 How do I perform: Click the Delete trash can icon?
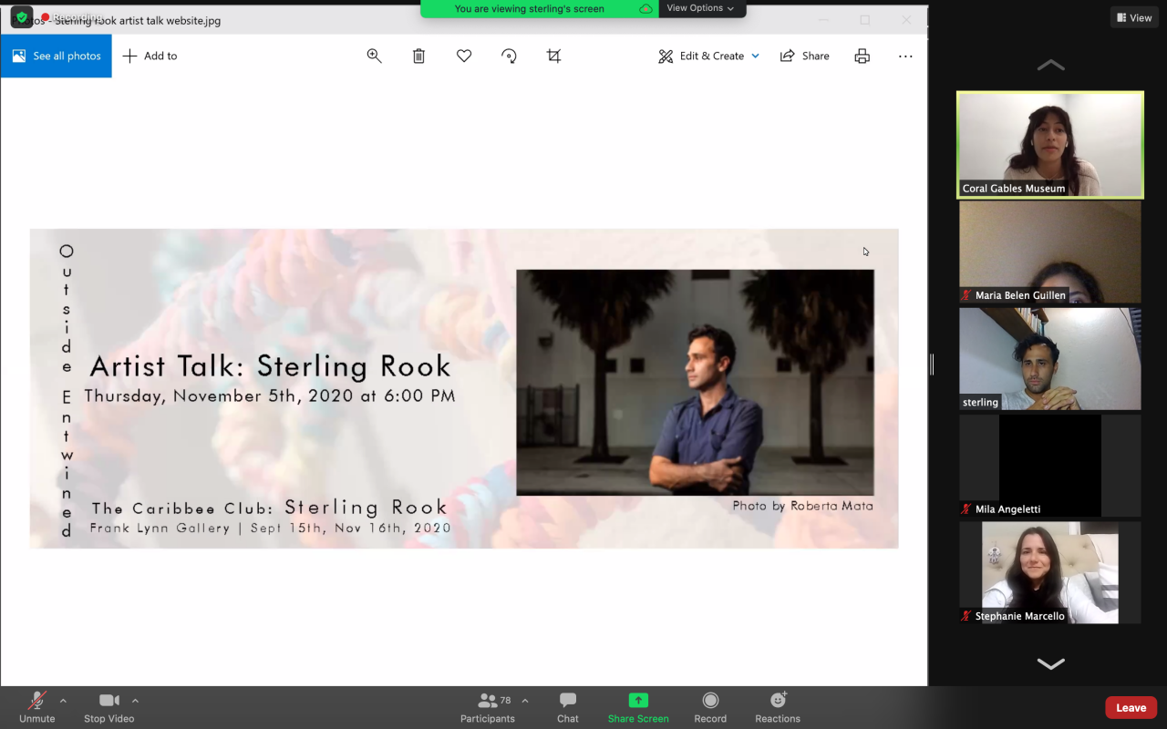point(418,56)
